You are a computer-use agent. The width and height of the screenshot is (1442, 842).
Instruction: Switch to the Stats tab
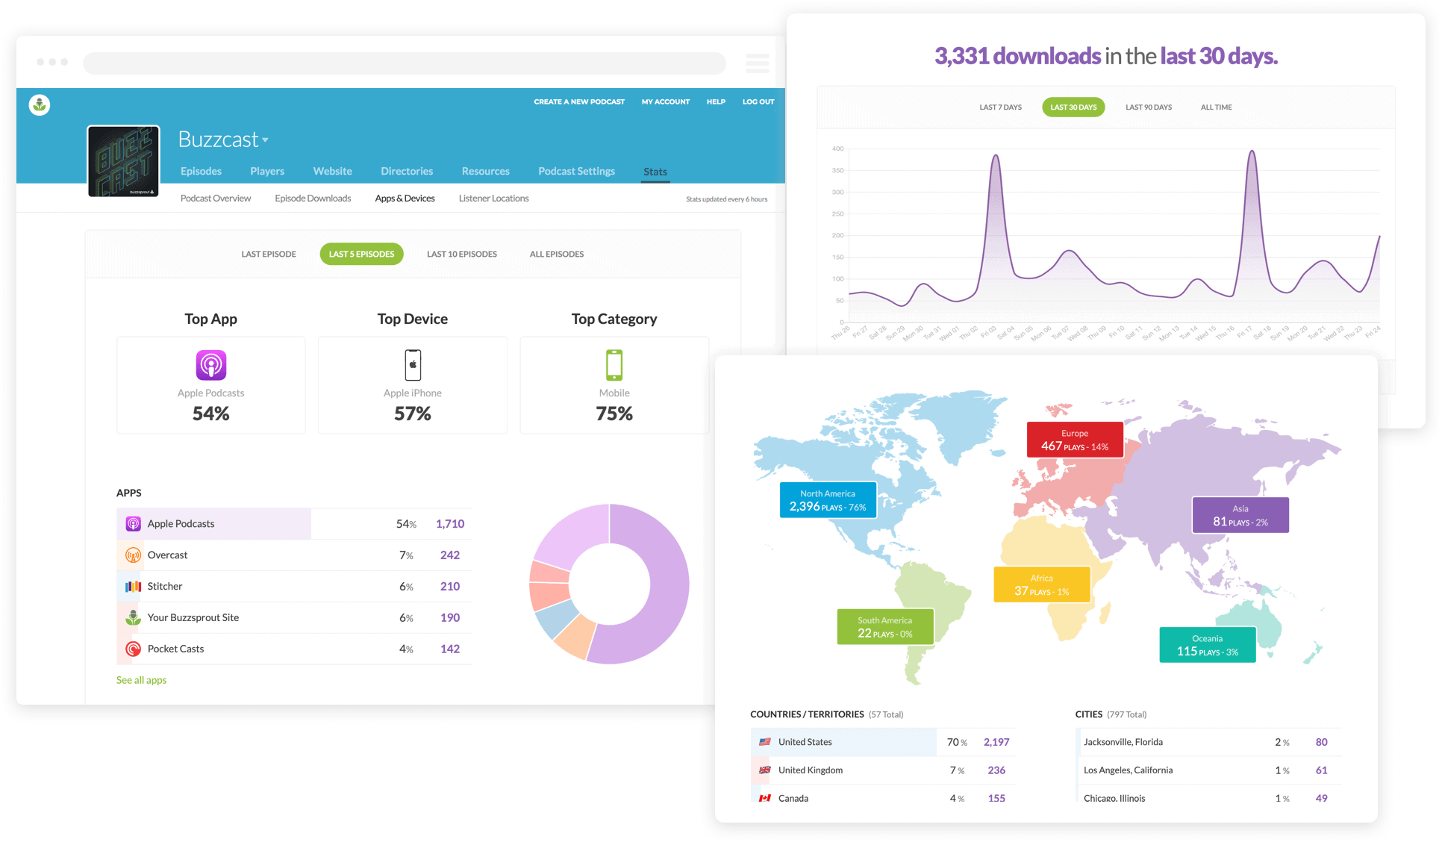[655, 172]
